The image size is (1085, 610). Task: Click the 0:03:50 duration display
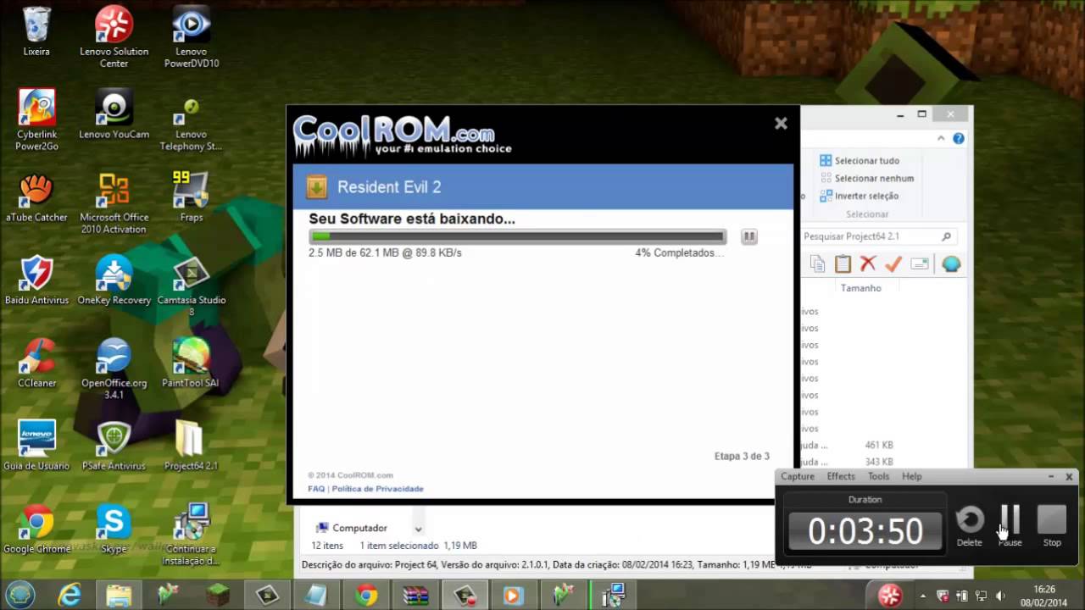click(865, 531)
